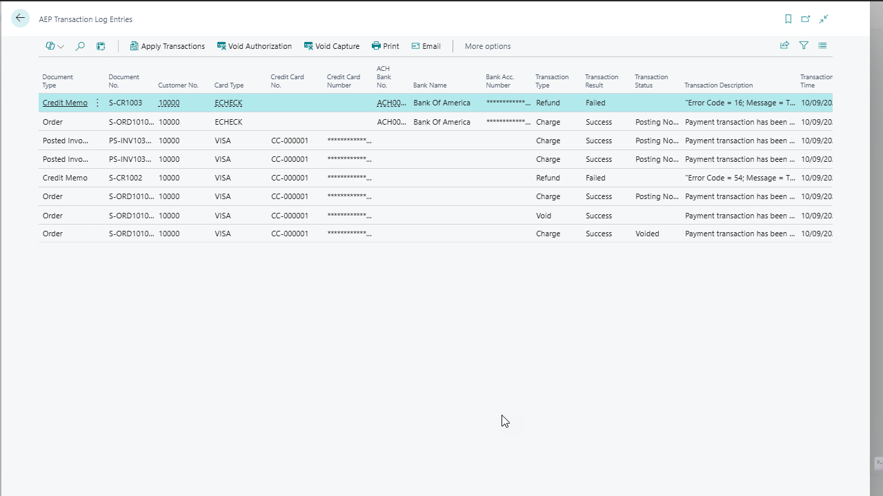Viewport: 883px width, 496px height.
Task: Click the share icon in toolbar
Action: click(784, 45)
